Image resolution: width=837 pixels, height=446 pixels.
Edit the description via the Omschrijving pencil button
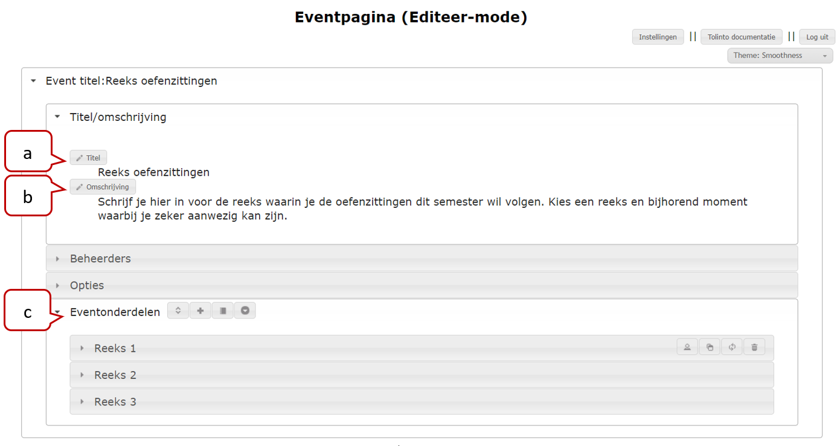pos(103,187)
